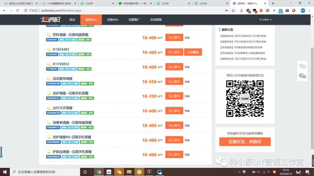Click 马上参与 for 饮料调查--仅限电脑答题
The width and height of the screenshot is (314, 176).
point(174,38)
